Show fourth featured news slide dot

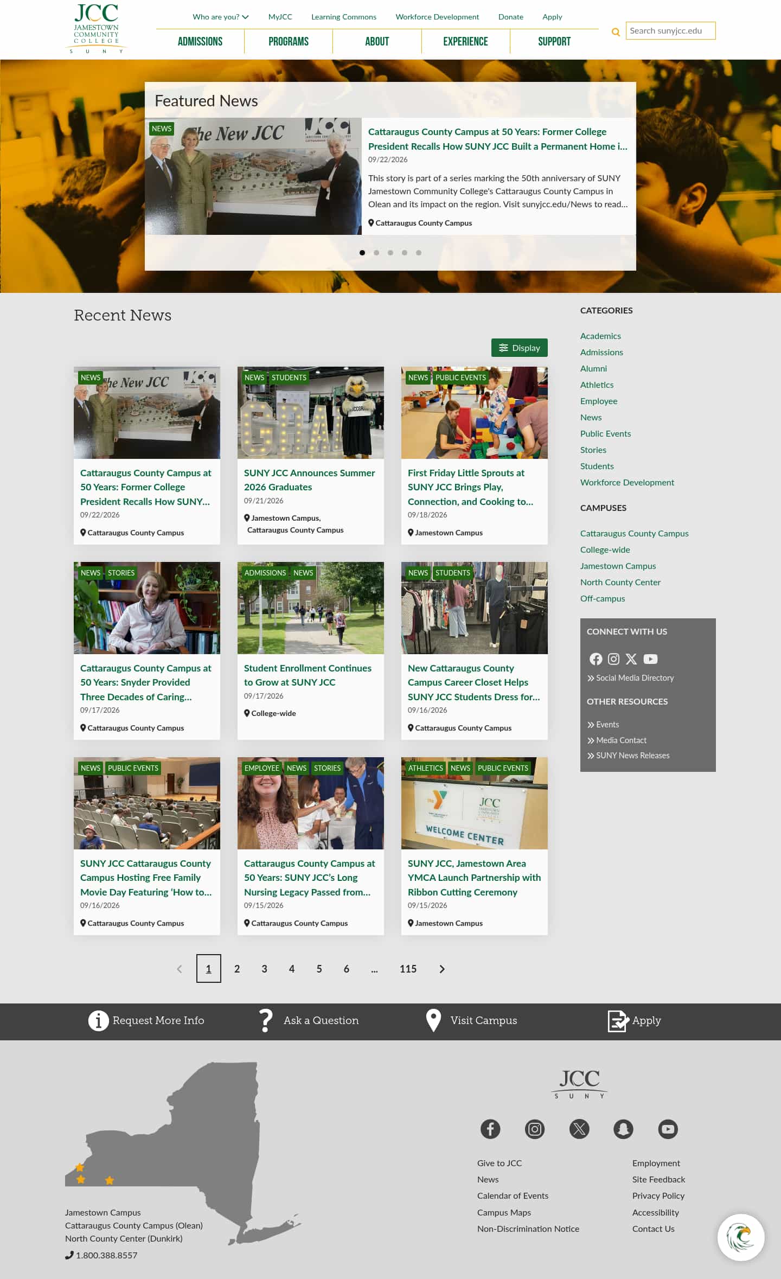point(405,253)
